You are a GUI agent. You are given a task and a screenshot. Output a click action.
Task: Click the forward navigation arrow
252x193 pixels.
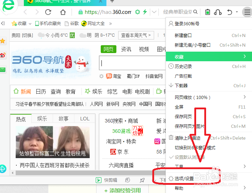pos(37,12)
